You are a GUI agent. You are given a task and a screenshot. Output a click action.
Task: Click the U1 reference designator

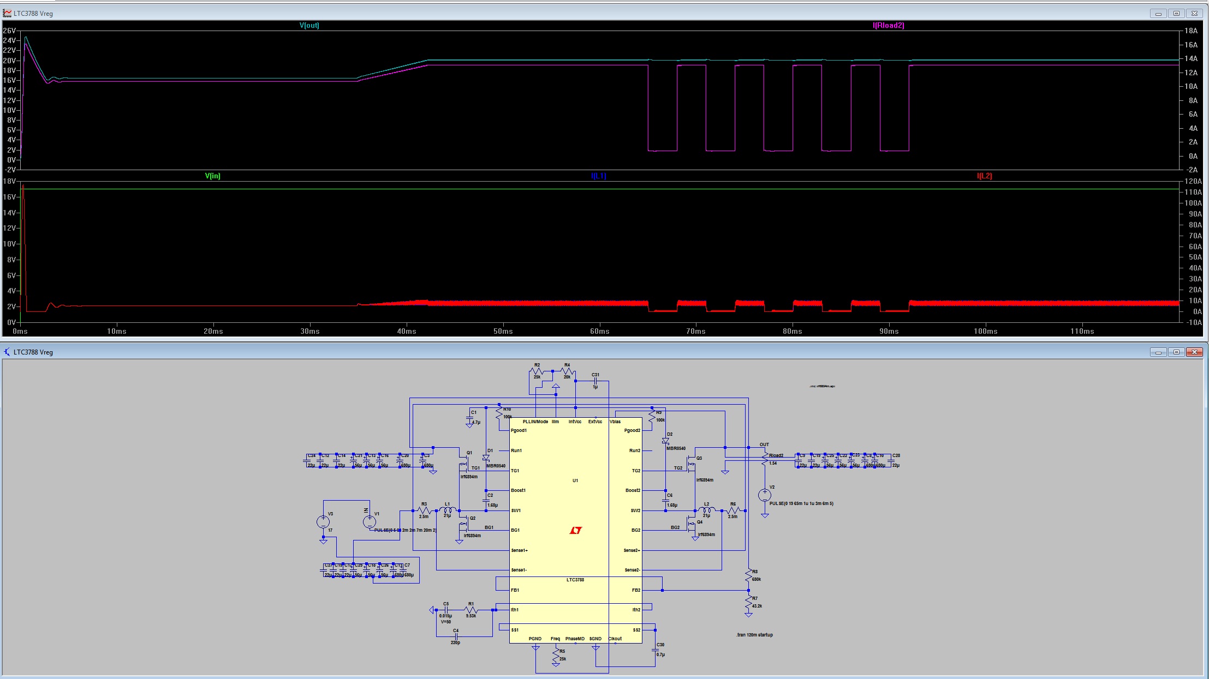click(575, 480)
